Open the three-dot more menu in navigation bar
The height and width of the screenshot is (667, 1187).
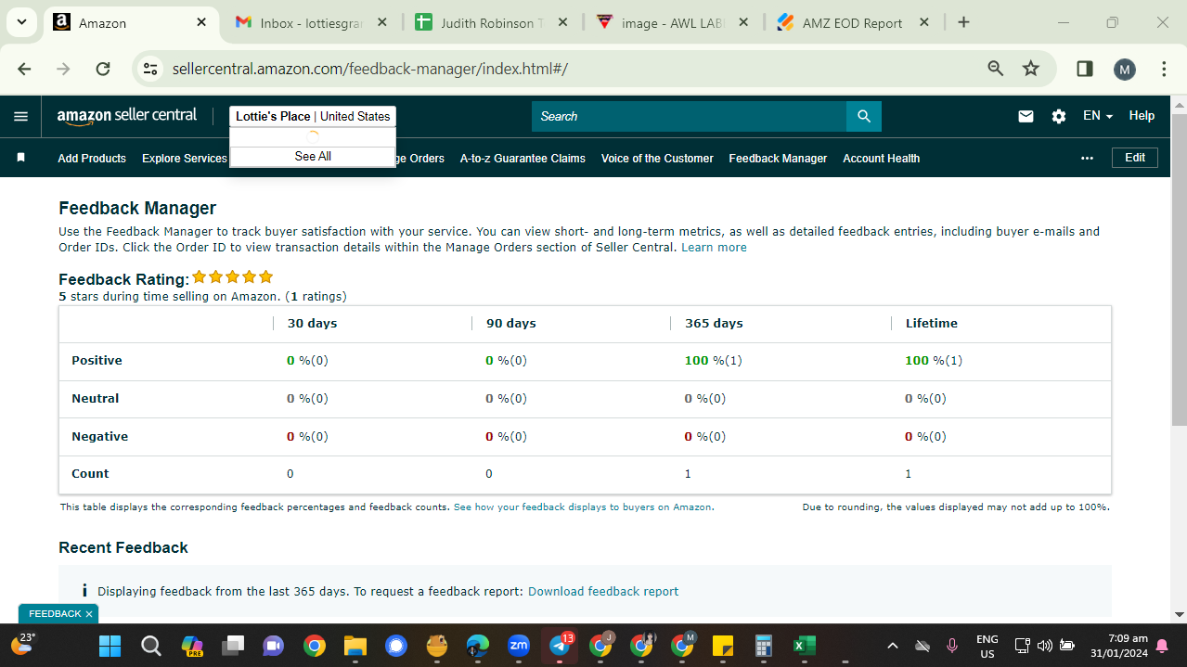(x=1087, y=158)
